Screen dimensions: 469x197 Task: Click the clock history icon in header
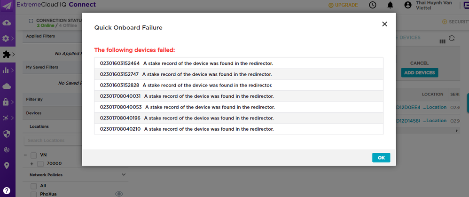pyautogui.click(x=373, y=5)
